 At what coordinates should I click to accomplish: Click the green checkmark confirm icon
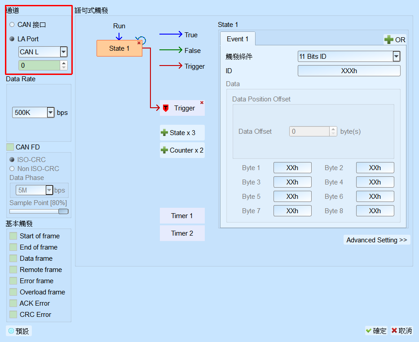click(369, 331)
